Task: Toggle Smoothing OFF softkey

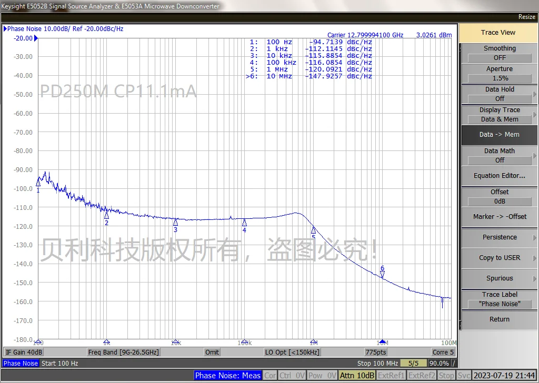Action: point(499,53)
